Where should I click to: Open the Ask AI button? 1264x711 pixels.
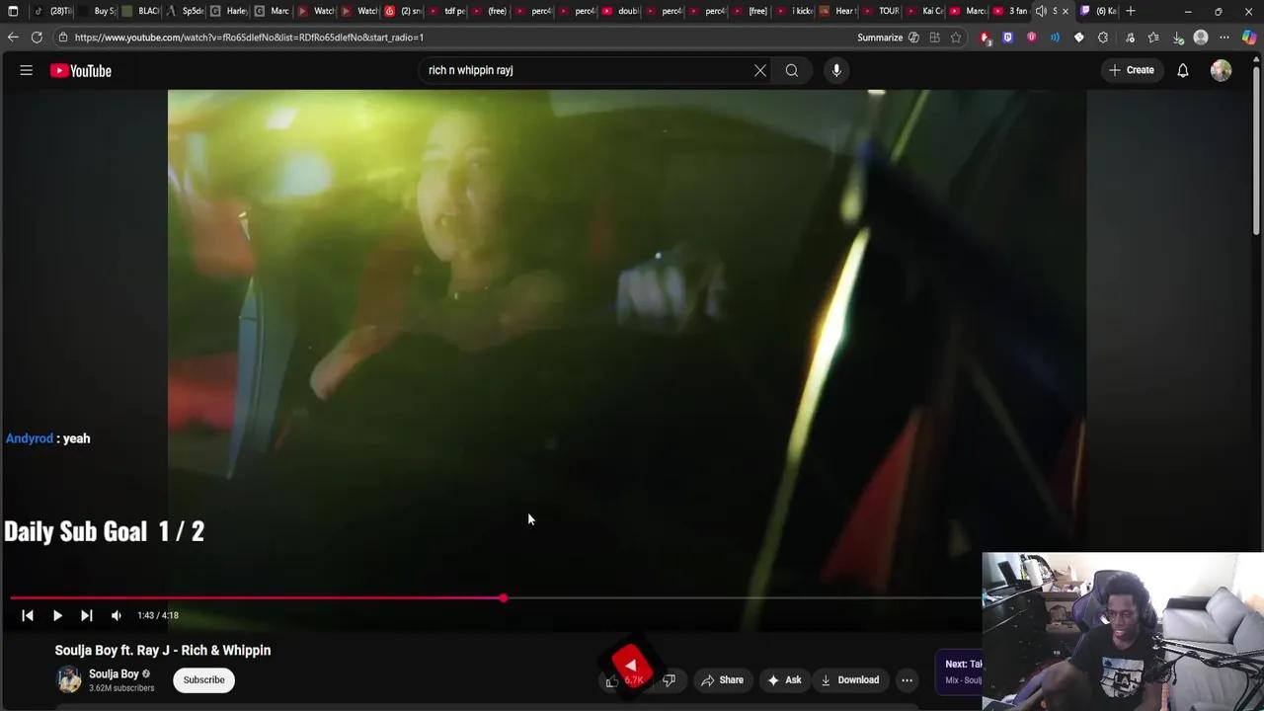click(x=784, y=679)
